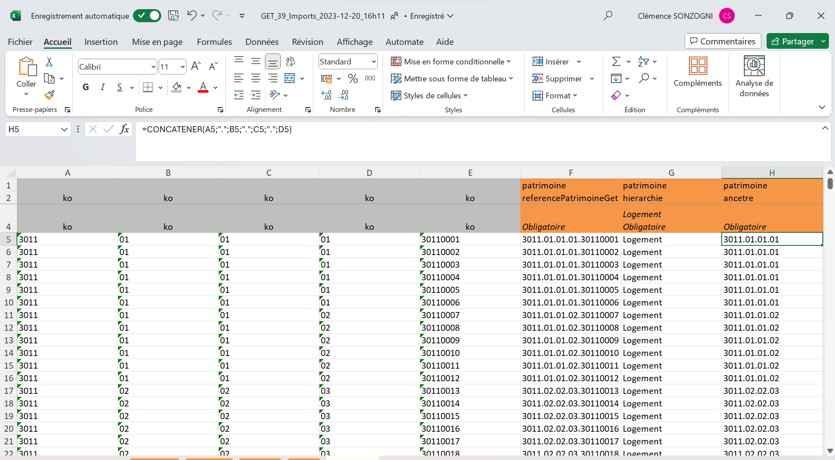
Task: Open Mise en forme conditionnelle menu
Action: click(451, 62)
